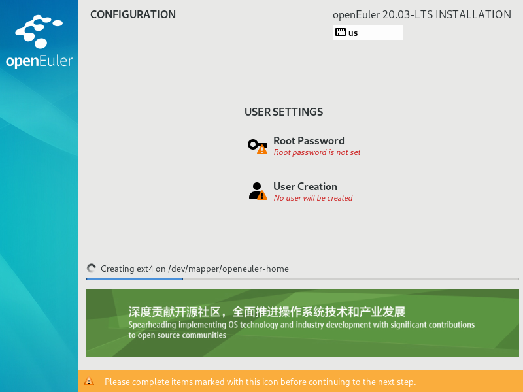Click the spinner icon beside Creating ext4
The width and height of the screenshot is (523, 392).
coord(92,269)
